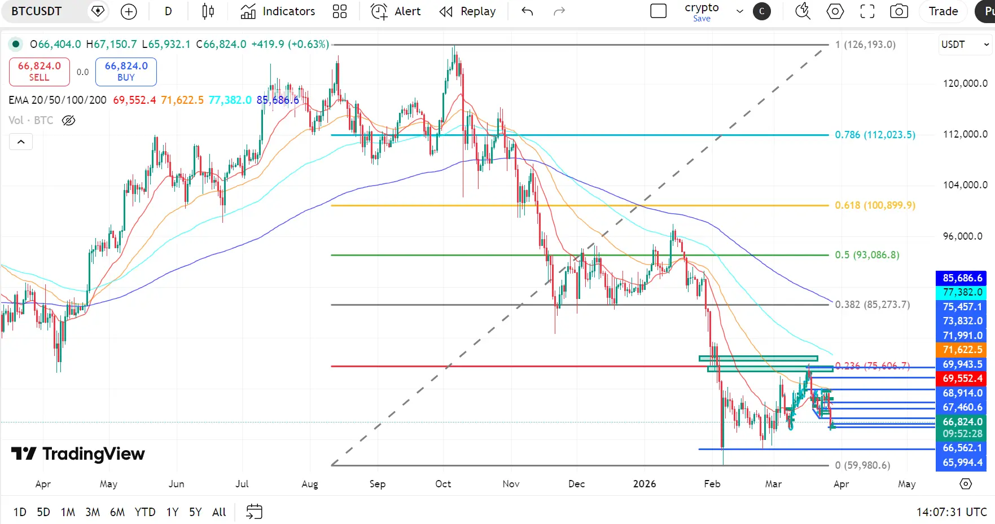This screenshot has height=524, width=995.
Task: Select the 1Y date range
Action: click(x=172, y=512)
